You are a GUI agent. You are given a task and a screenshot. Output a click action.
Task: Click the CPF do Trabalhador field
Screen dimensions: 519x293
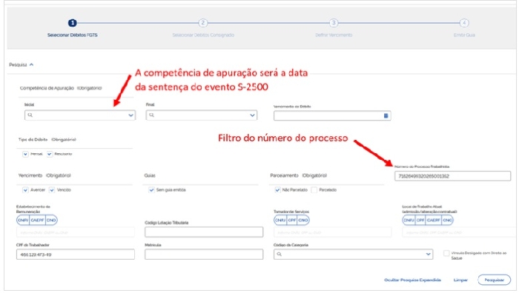76,255
